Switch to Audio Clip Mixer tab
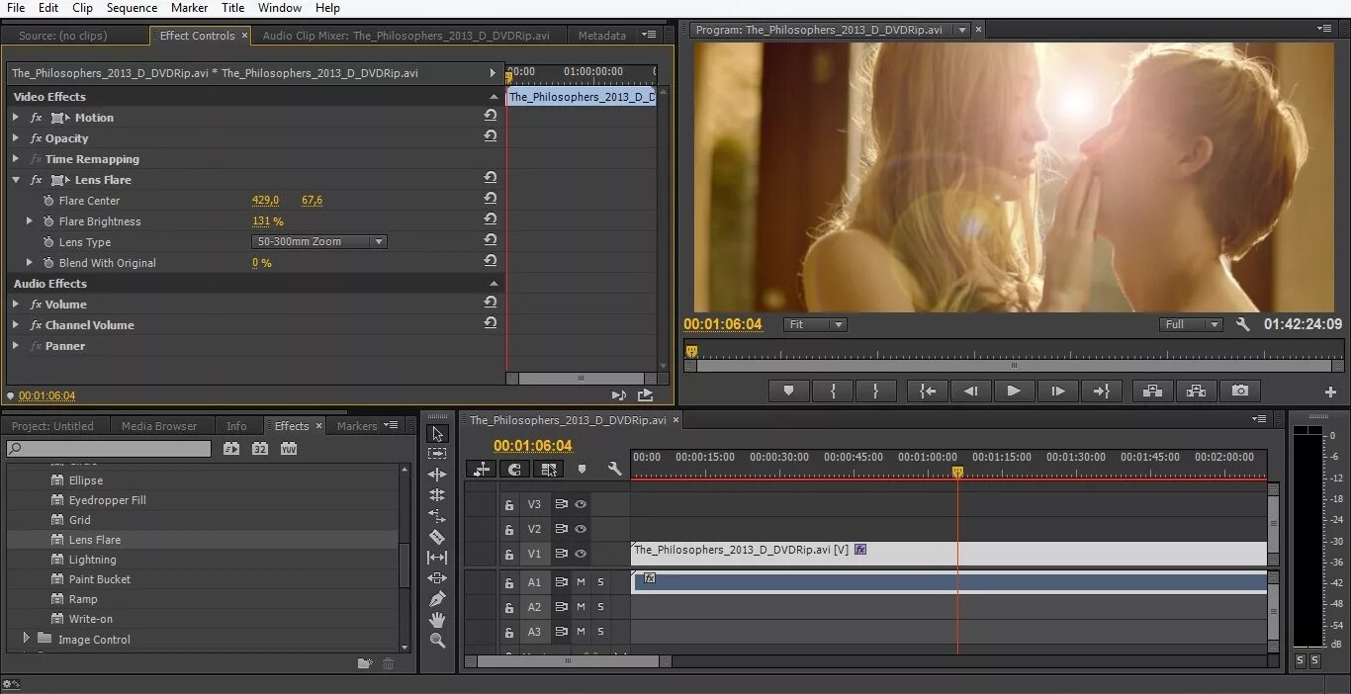1351x694 pixels. 405,36
